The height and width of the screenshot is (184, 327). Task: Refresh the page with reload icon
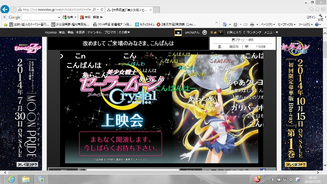102,9
